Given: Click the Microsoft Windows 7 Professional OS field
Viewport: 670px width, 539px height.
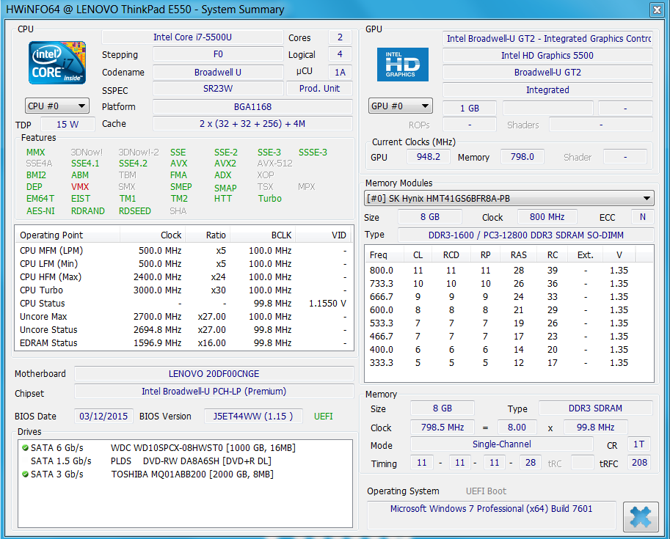Looking at the screenshot, I should [x=491, y=509].
